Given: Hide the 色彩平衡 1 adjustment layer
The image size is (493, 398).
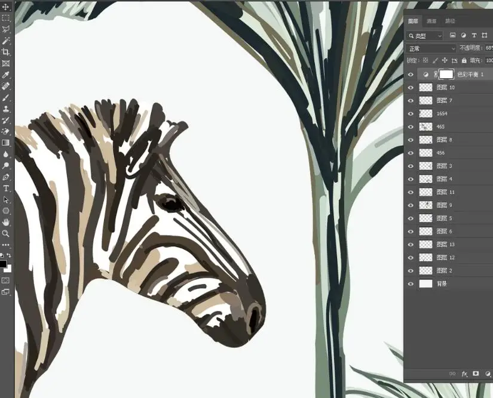Looking at the screenshot, I should (411, 75).
